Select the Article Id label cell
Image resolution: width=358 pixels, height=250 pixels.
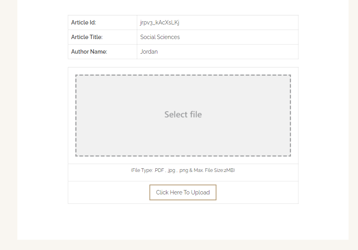[102, 22]
